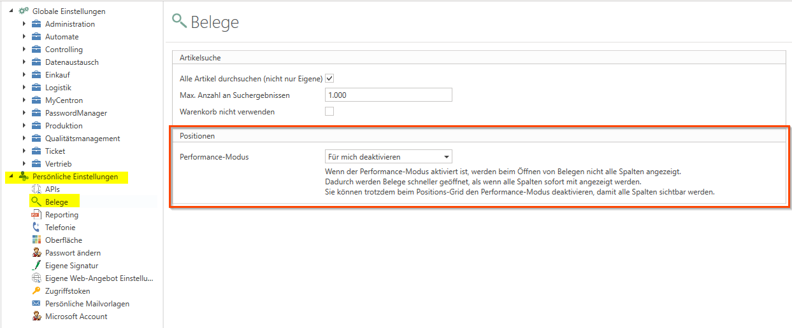Click the Max. Anzahl an Suchergebnissen field

coord(388,95)
